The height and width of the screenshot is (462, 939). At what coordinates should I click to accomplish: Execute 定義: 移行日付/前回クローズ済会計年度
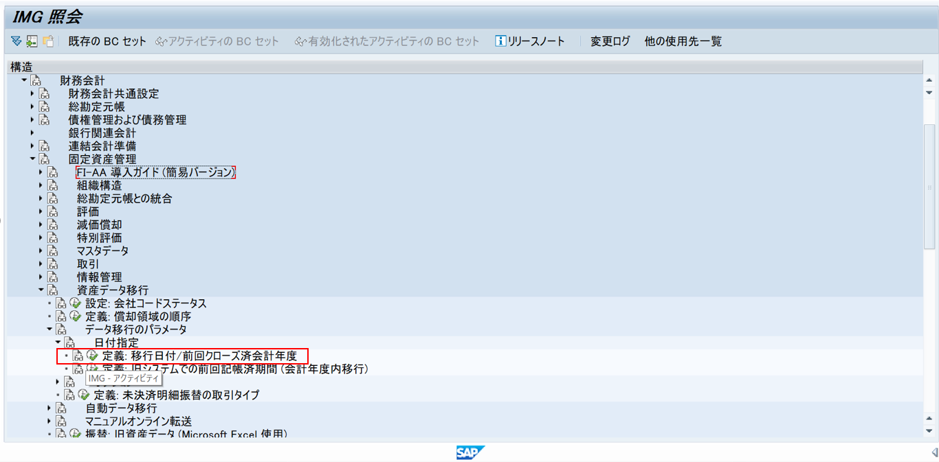[90, 356]
